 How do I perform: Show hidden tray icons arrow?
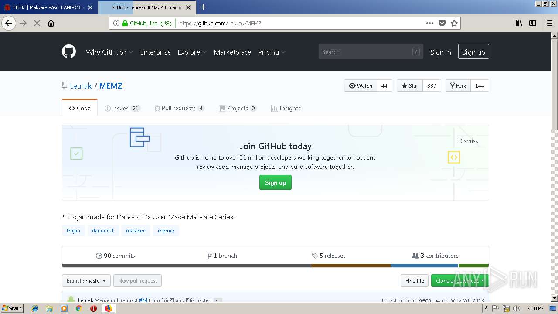[x=487, y=308]
